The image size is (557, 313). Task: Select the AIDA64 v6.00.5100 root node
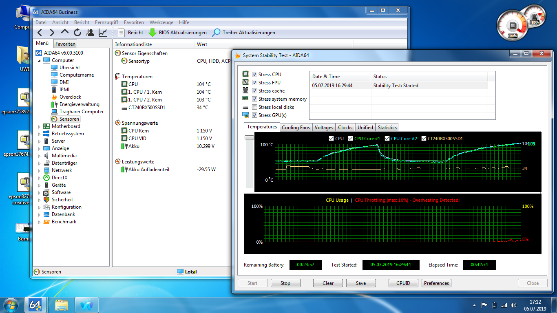60,53
